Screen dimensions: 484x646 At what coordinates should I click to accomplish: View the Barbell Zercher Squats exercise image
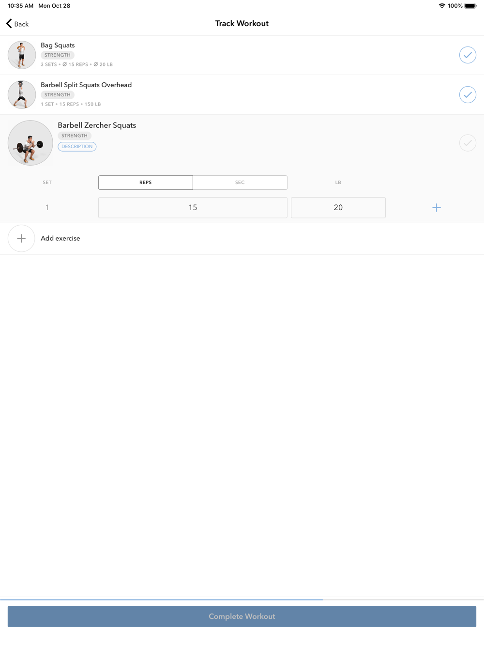[x=30, y=143]
